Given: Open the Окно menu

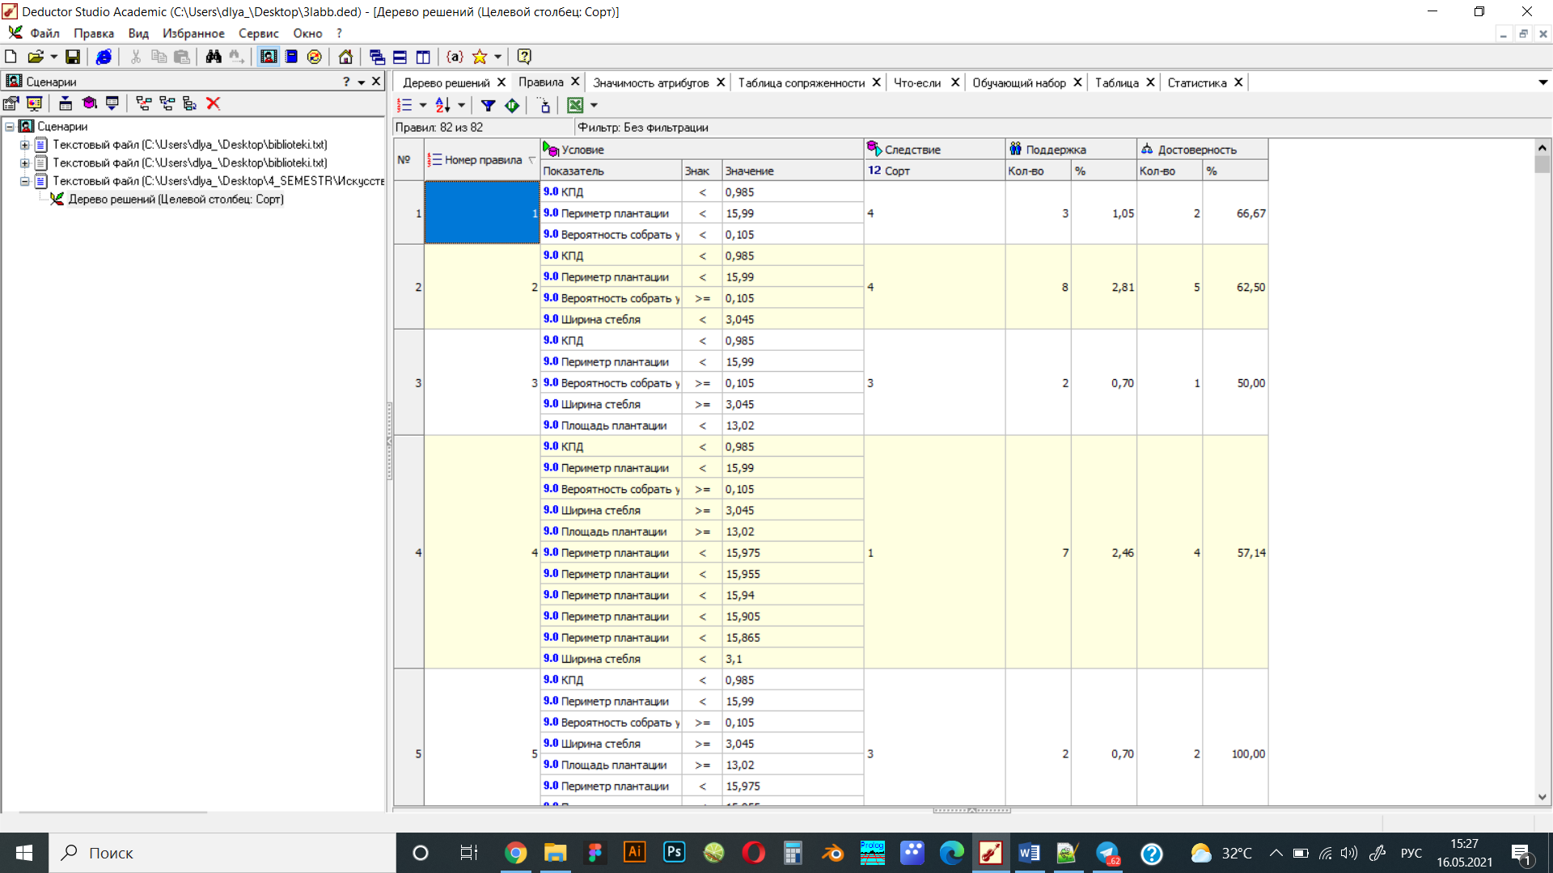Looking at the screenshot, I should [307, 33].
